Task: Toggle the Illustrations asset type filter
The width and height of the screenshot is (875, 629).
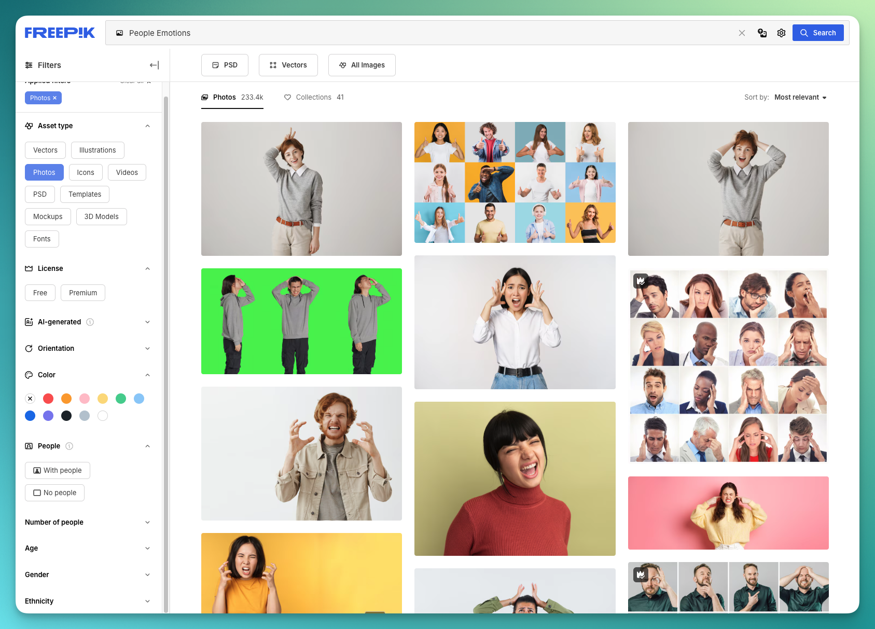Action: pos(98,150)
